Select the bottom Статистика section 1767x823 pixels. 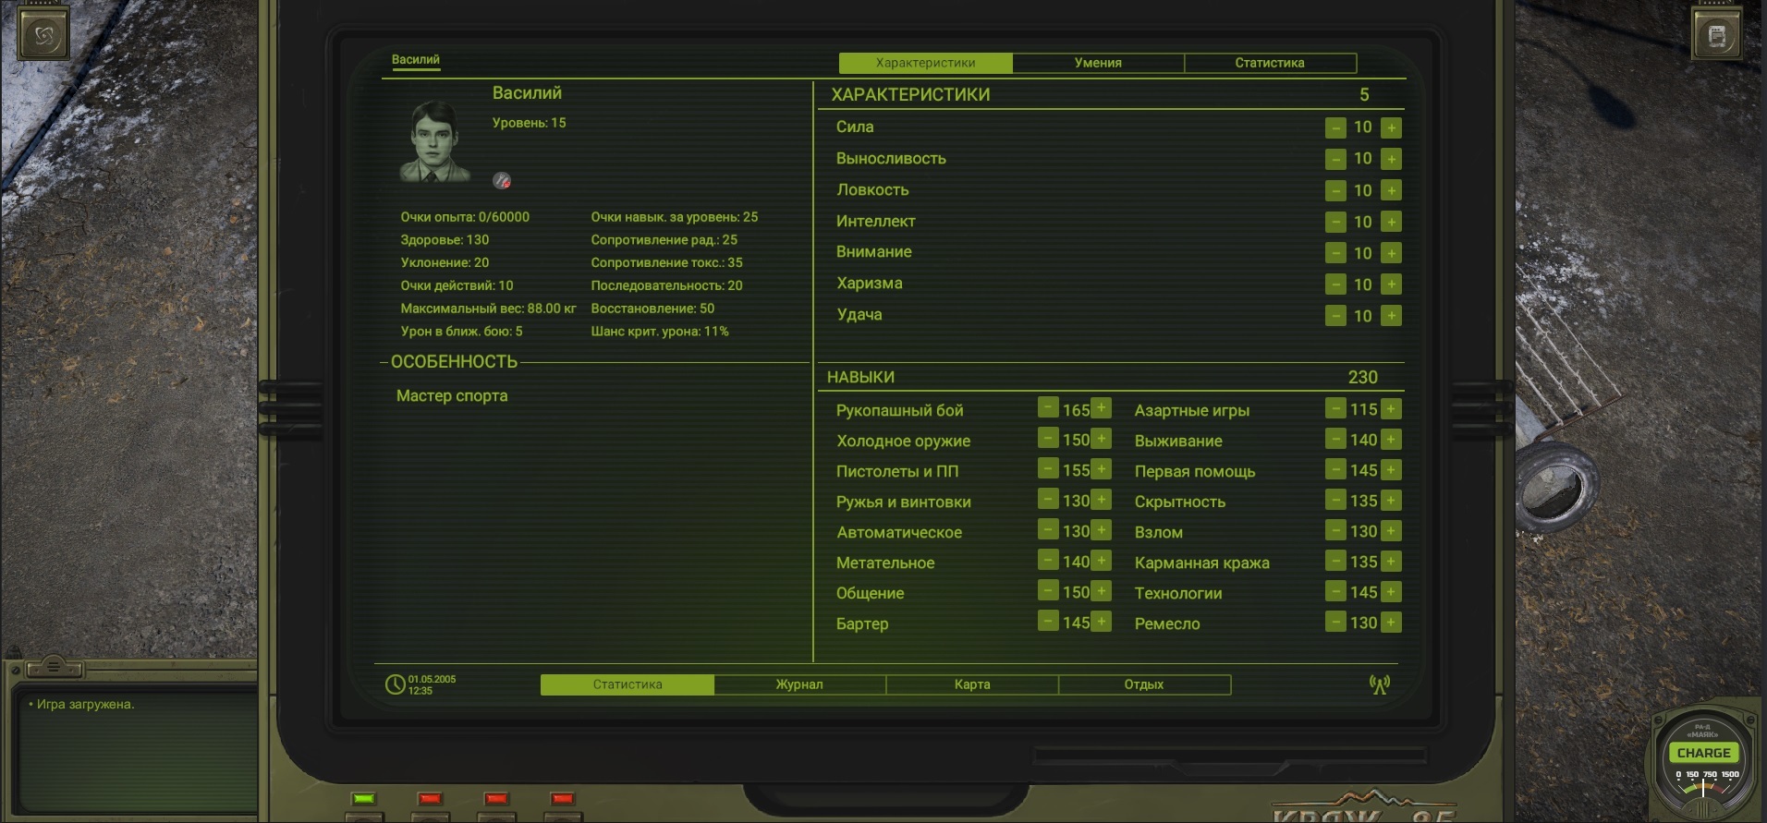coord(628,684)
